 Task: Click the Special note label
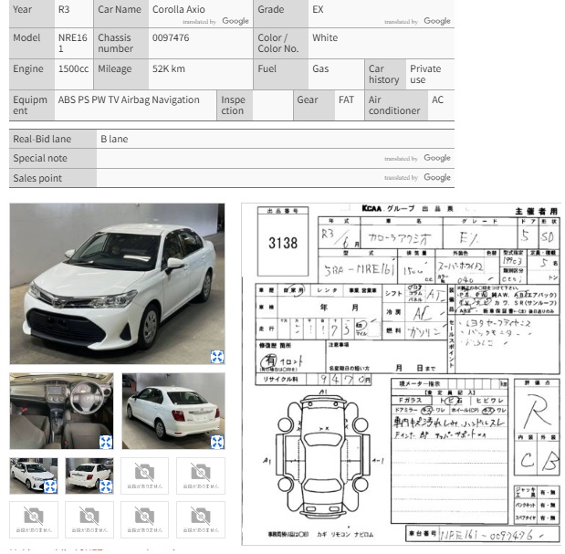(x=40, y=158)
